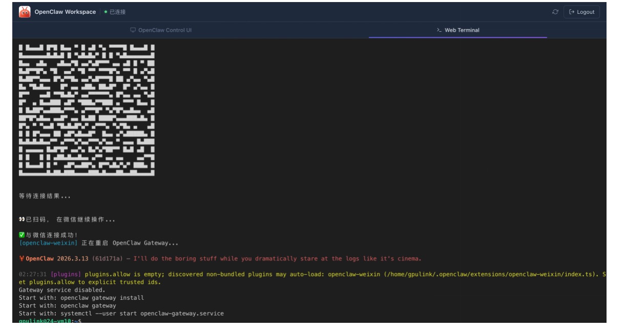This screenshot has width=626, height=330.
Task: Click the purple active tab indicator bar
Action: (457, 36)
